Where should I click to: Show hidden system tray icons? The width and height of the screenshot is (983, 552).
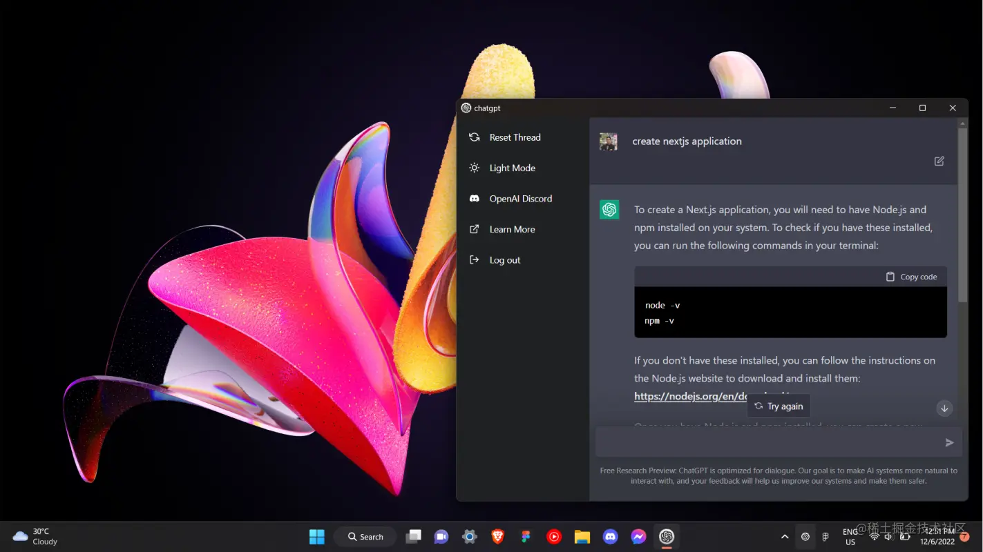(x=785, y=537)
